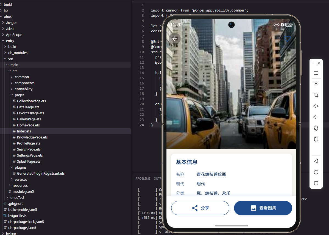Click the emulator fold device icon
This screenshot has width=329, height=235.
click(316, 139)
